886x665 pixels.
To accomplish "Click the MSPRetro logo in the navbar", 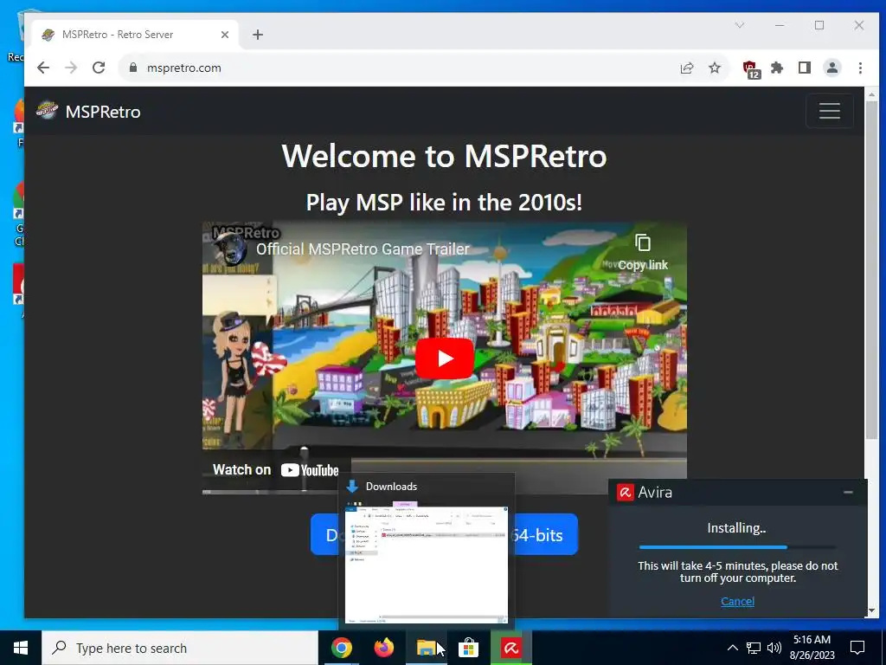I will [x=47, y=110].
